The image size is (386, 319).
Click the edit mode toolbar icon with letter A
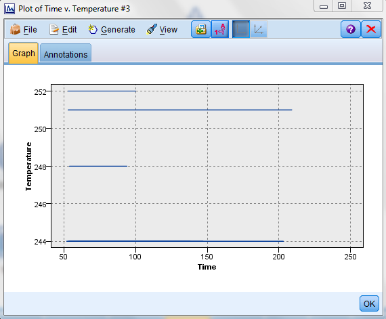[x=220, y=29]
